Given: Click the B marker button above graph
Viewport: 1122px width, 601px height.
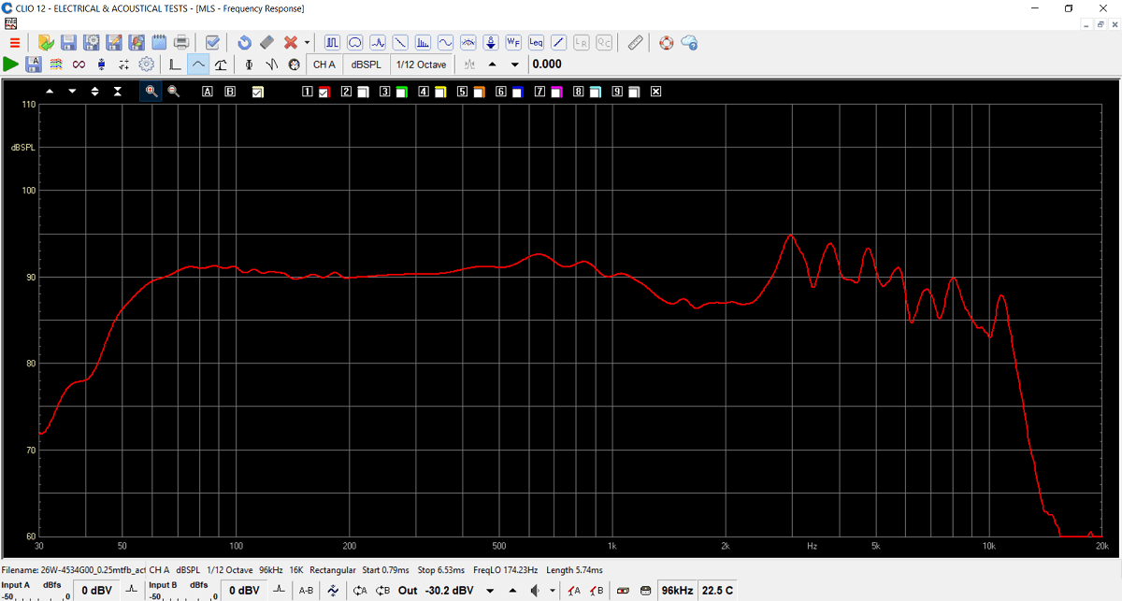Looking at the screenshot, I should coord(230,92).
